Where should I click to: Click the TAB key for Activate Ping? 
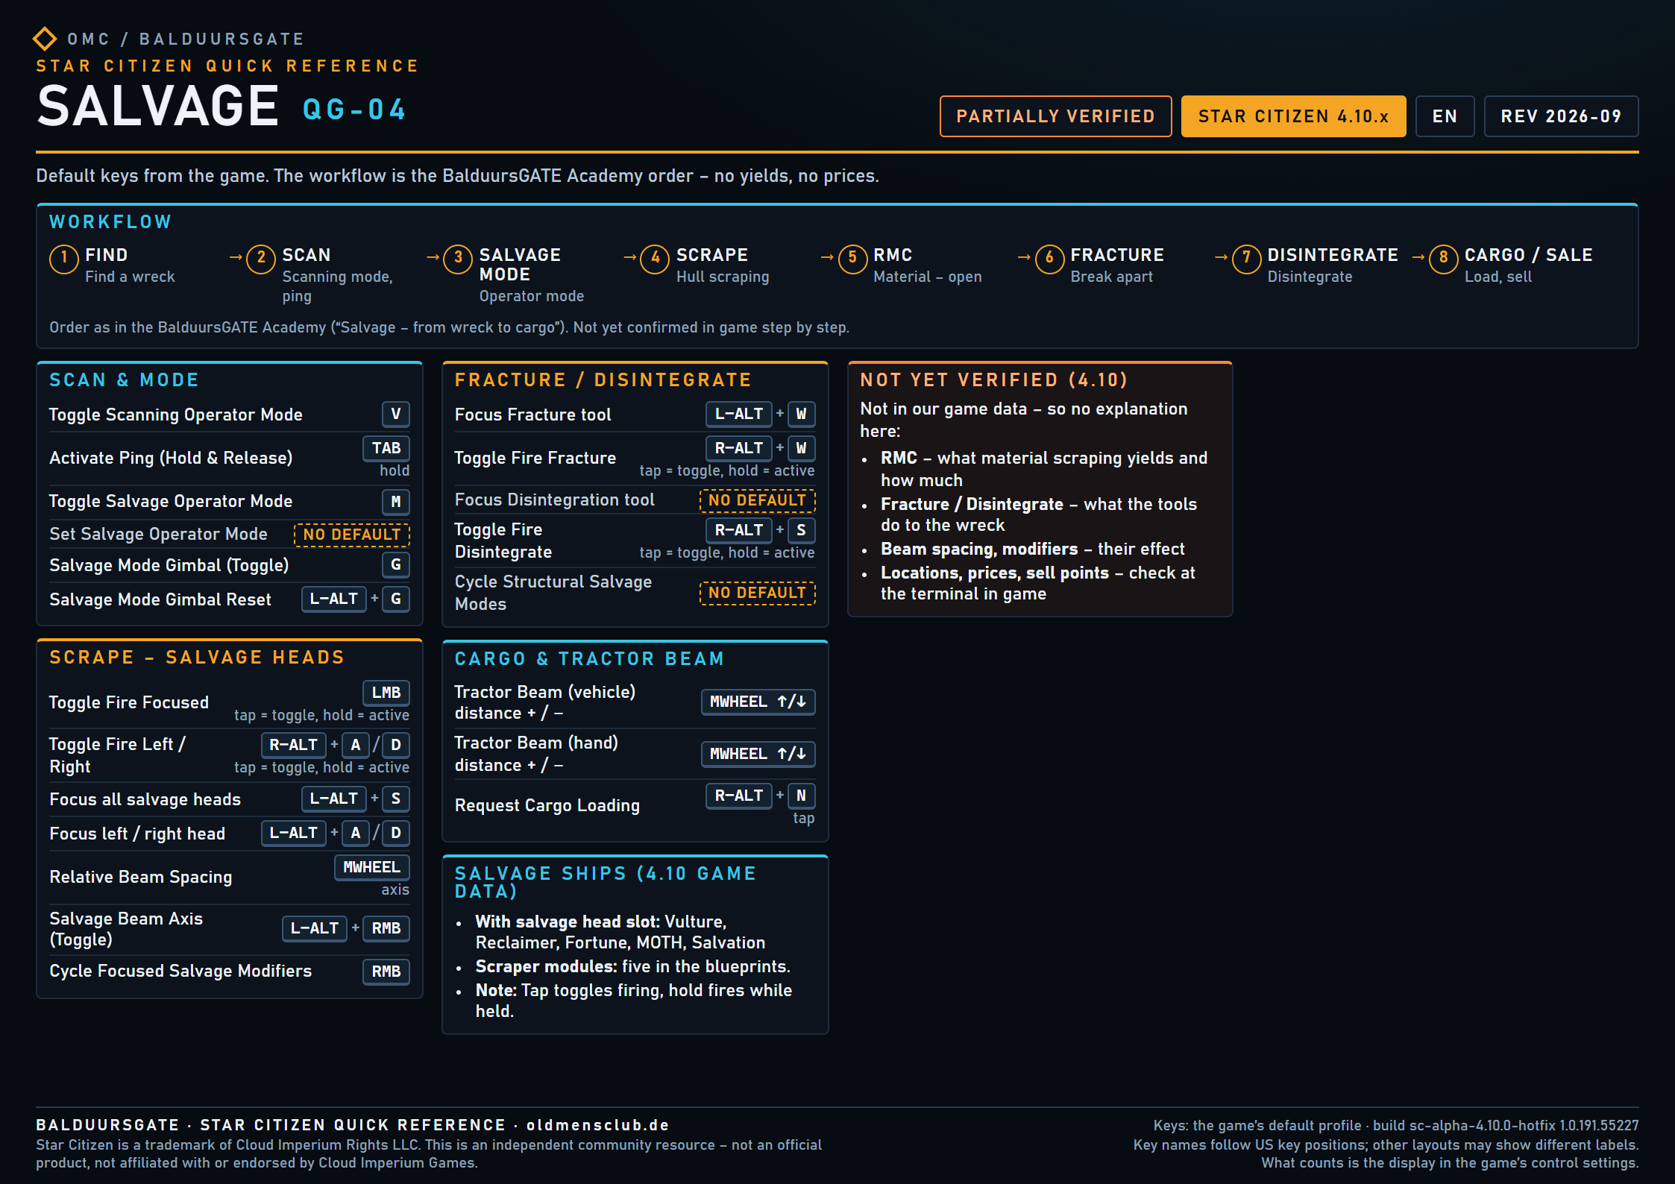[386, 448]
